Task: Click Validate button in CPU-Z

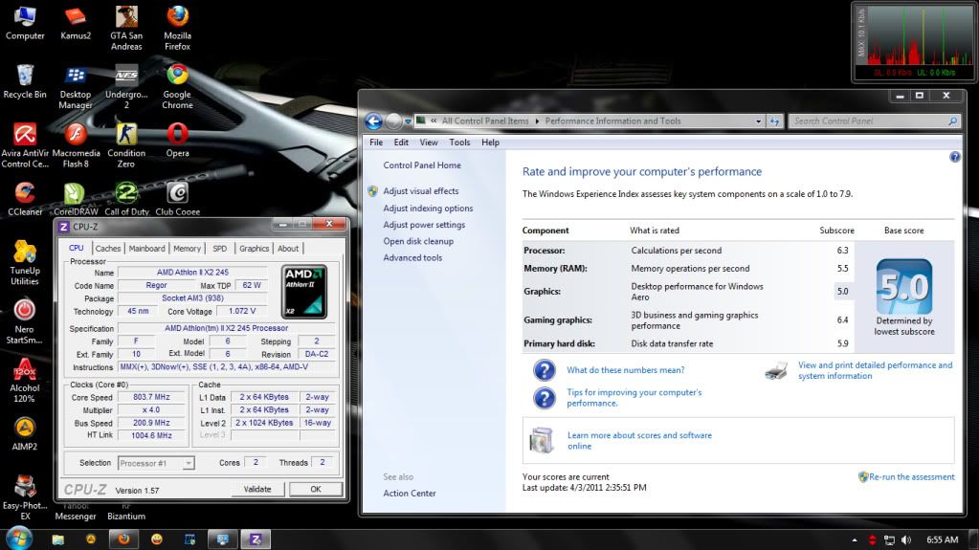Action: click(x=257, y=490)
